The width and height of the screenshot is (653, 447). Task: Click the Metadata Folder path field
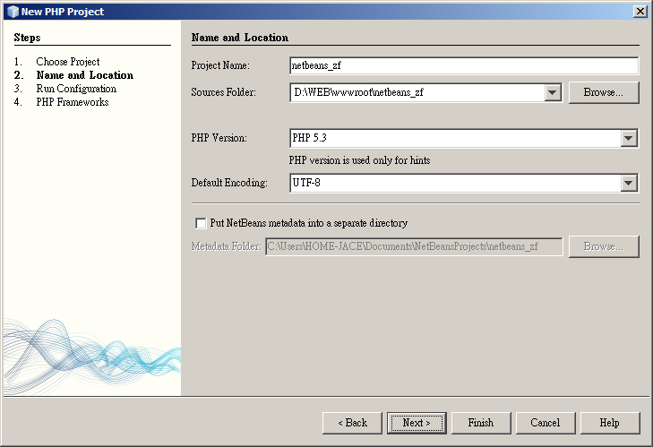pos(414,246)
